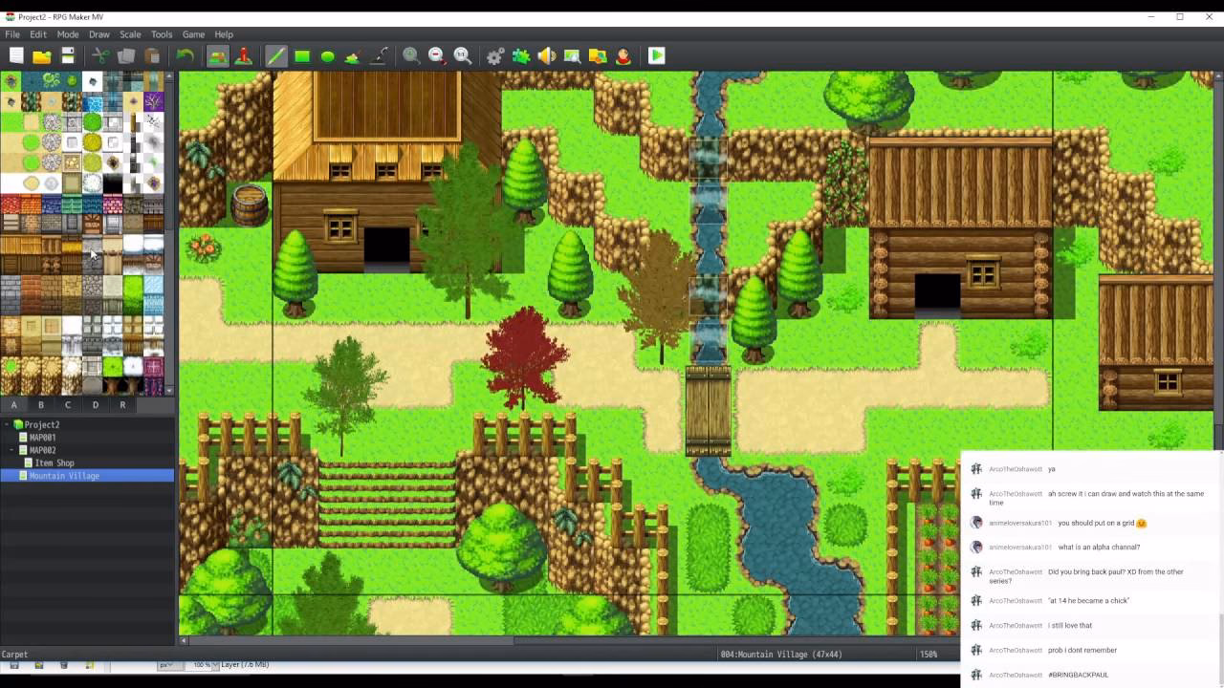Open the Scale menu
Image resolution: width=1224 pixels, height=688 pixels.
[130, 34]
